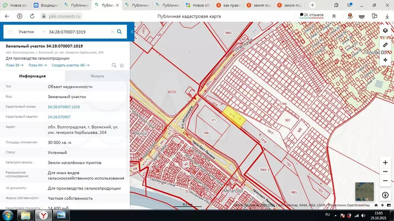
Task: Click parcel label 30220 on map
Action: pos(172,92)
